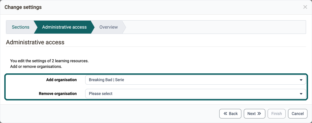
Task: Click 'Add or remove organisations.' text
Action: pyautogui.click(x=36, y=67)
